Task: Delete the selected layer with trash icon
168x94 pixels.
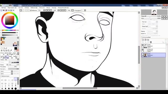Action: tap(151, 42)
